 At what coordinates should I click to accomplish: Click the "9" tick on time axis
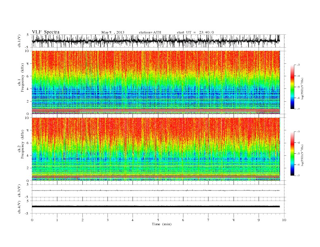(x=259, y=220)
